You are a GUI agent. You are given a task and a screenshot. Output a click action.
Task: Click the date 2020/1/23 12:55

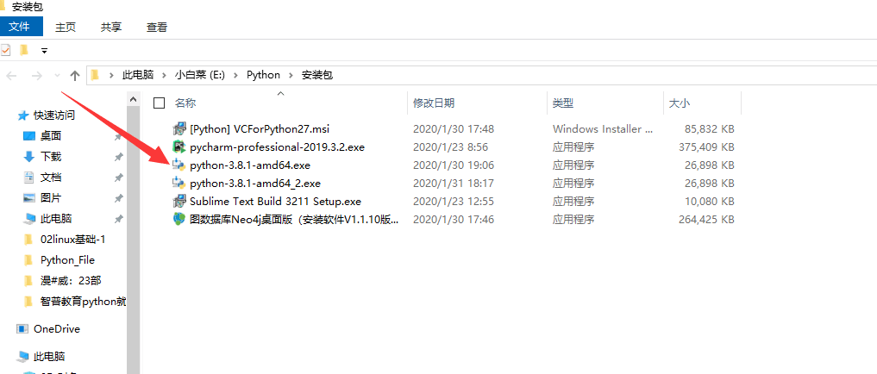pyautogui.click(x=454, y=202)
